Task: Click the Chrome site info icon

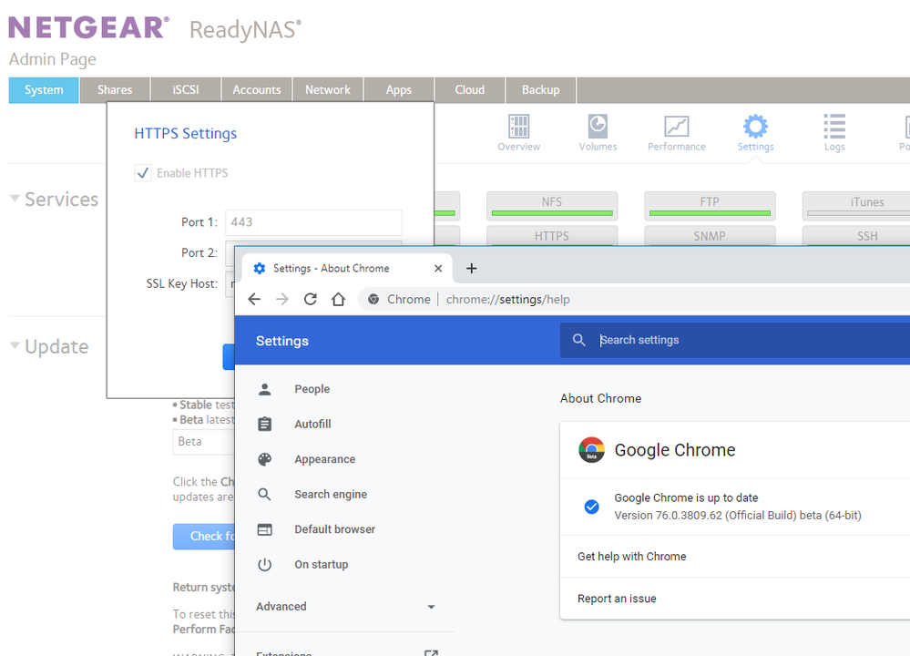Action: click(x=373, y=299)
